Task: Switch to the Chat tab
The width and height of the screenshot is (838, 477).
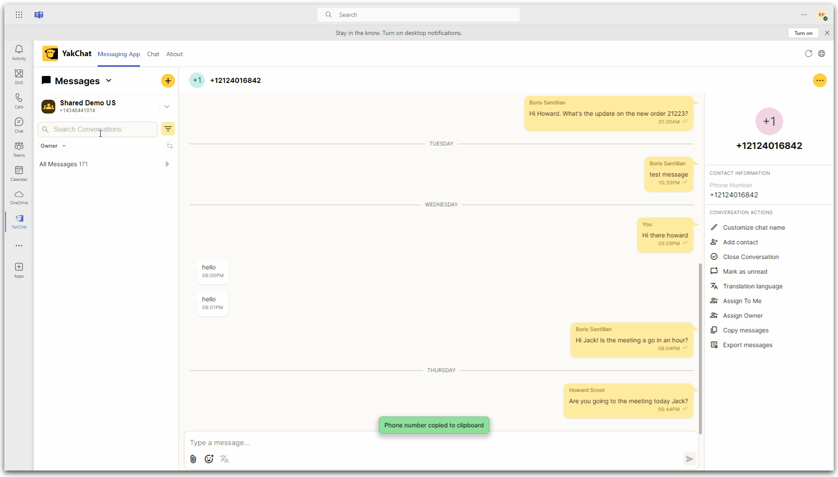Action: tap(153, 54)
